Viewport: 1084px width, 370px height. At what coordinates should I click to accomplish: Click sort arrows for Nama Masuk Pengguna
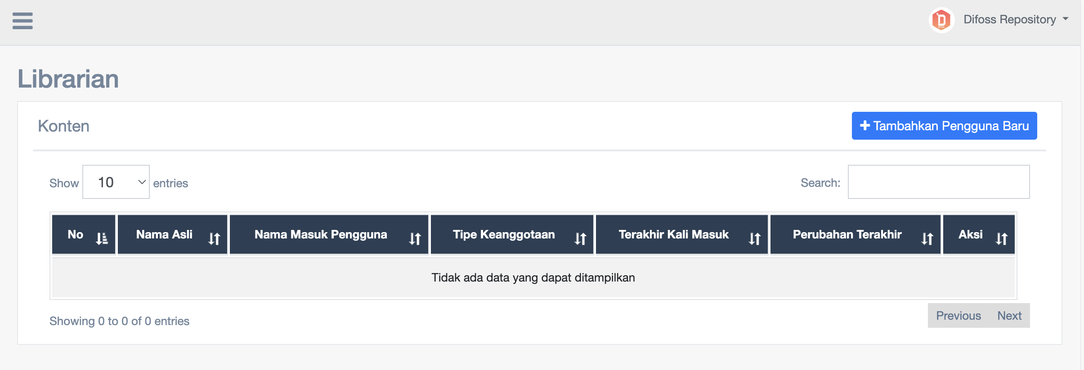(x=415, y=238)
